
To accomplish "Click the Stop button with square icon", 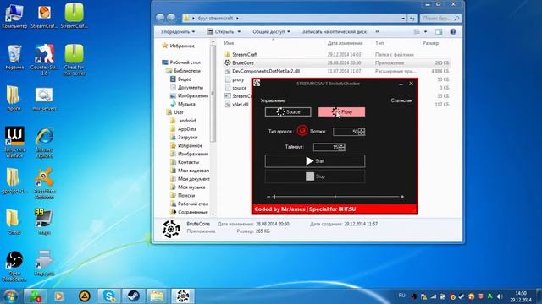I will (315, 176).
